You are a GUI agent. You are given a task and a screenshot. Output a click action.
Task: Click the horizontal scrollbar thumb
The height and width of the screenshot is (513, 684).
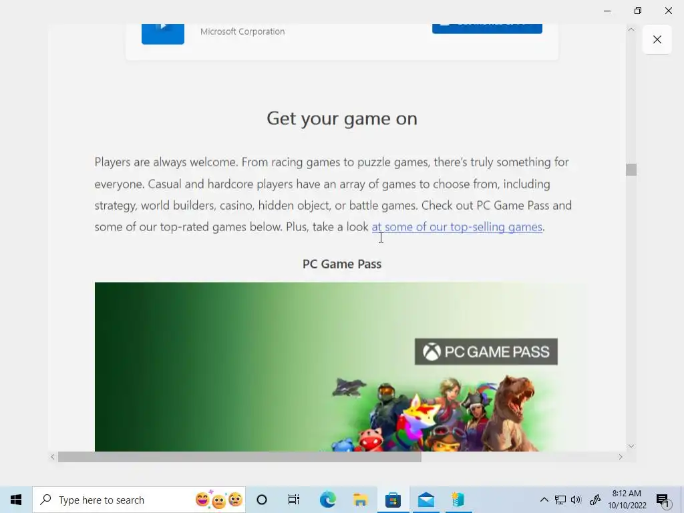click(240, 457)
